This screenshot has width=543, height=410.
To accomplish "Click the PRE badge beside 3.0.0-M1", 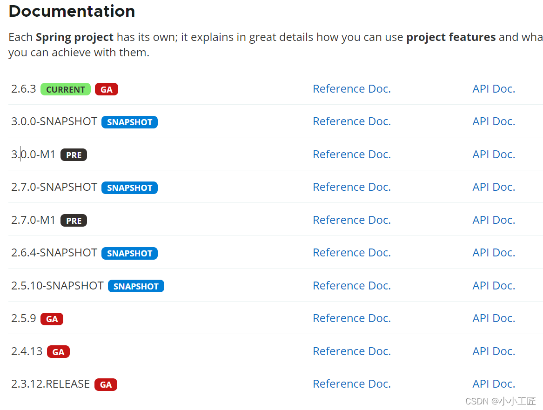I will [x=74, y=155].
